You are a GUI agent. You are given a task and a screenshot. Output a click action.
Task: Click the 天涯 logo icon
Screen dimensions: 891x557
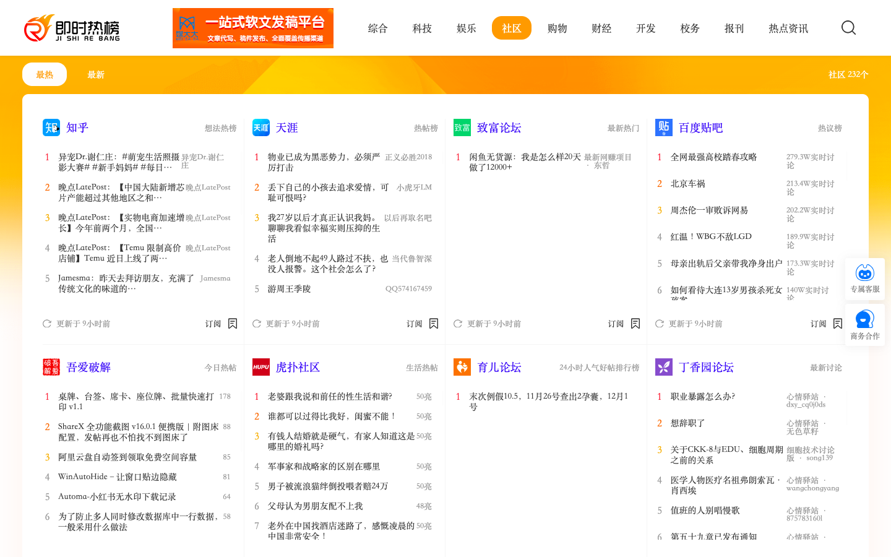click(261, 127)
